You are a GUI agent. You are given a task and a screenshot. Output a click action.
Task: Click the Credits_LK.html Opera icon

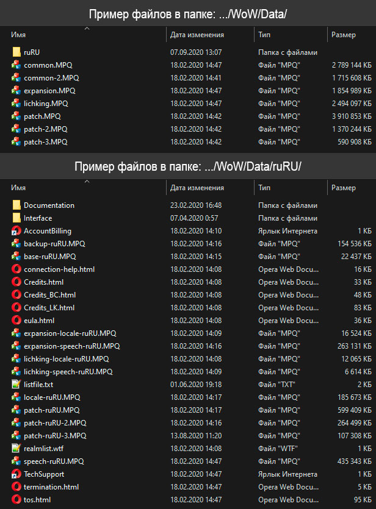(16, 307)
